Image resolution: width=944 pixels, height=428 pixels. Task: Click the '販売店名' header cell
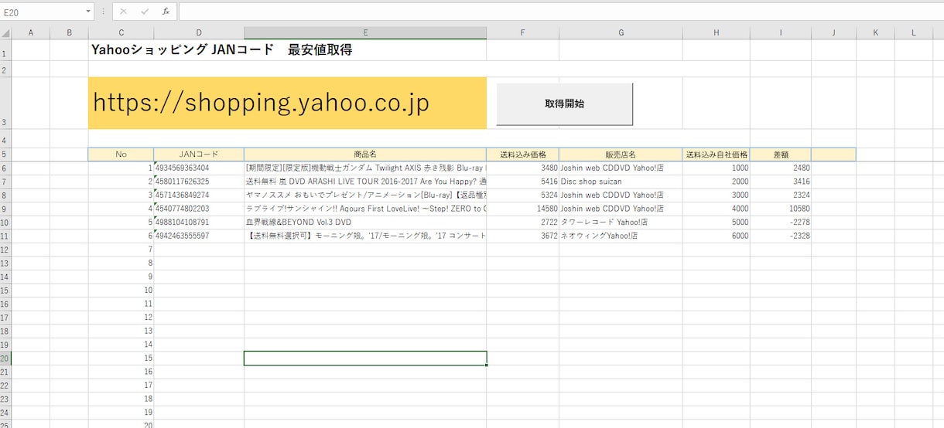tap(621, 155)
